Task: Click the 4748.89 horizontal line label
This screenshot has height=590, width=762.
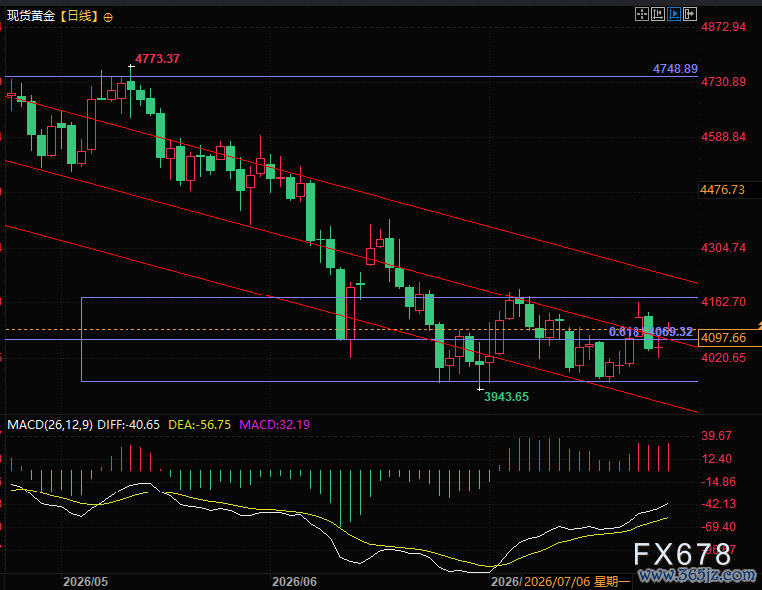Action: [x=675, y=69]
